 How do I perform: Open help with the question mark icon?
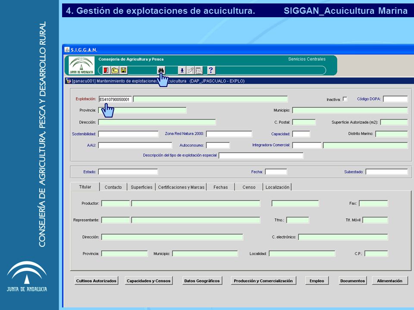point(211,70)
